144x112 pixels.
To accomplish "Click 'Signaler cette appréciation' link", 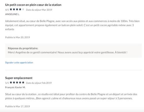I will coord(19,62).
